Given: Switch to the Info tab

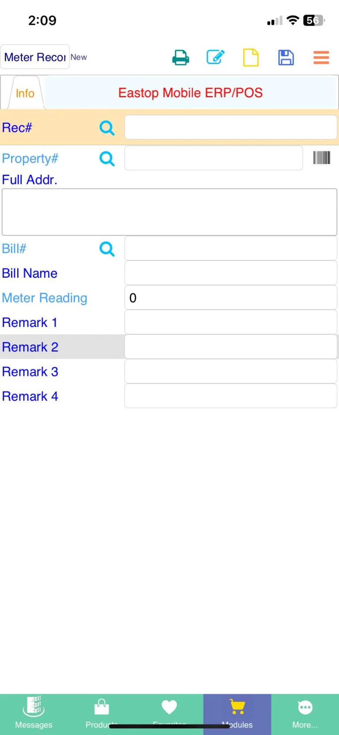Looking at the screenshot, I should coord(25,93).
